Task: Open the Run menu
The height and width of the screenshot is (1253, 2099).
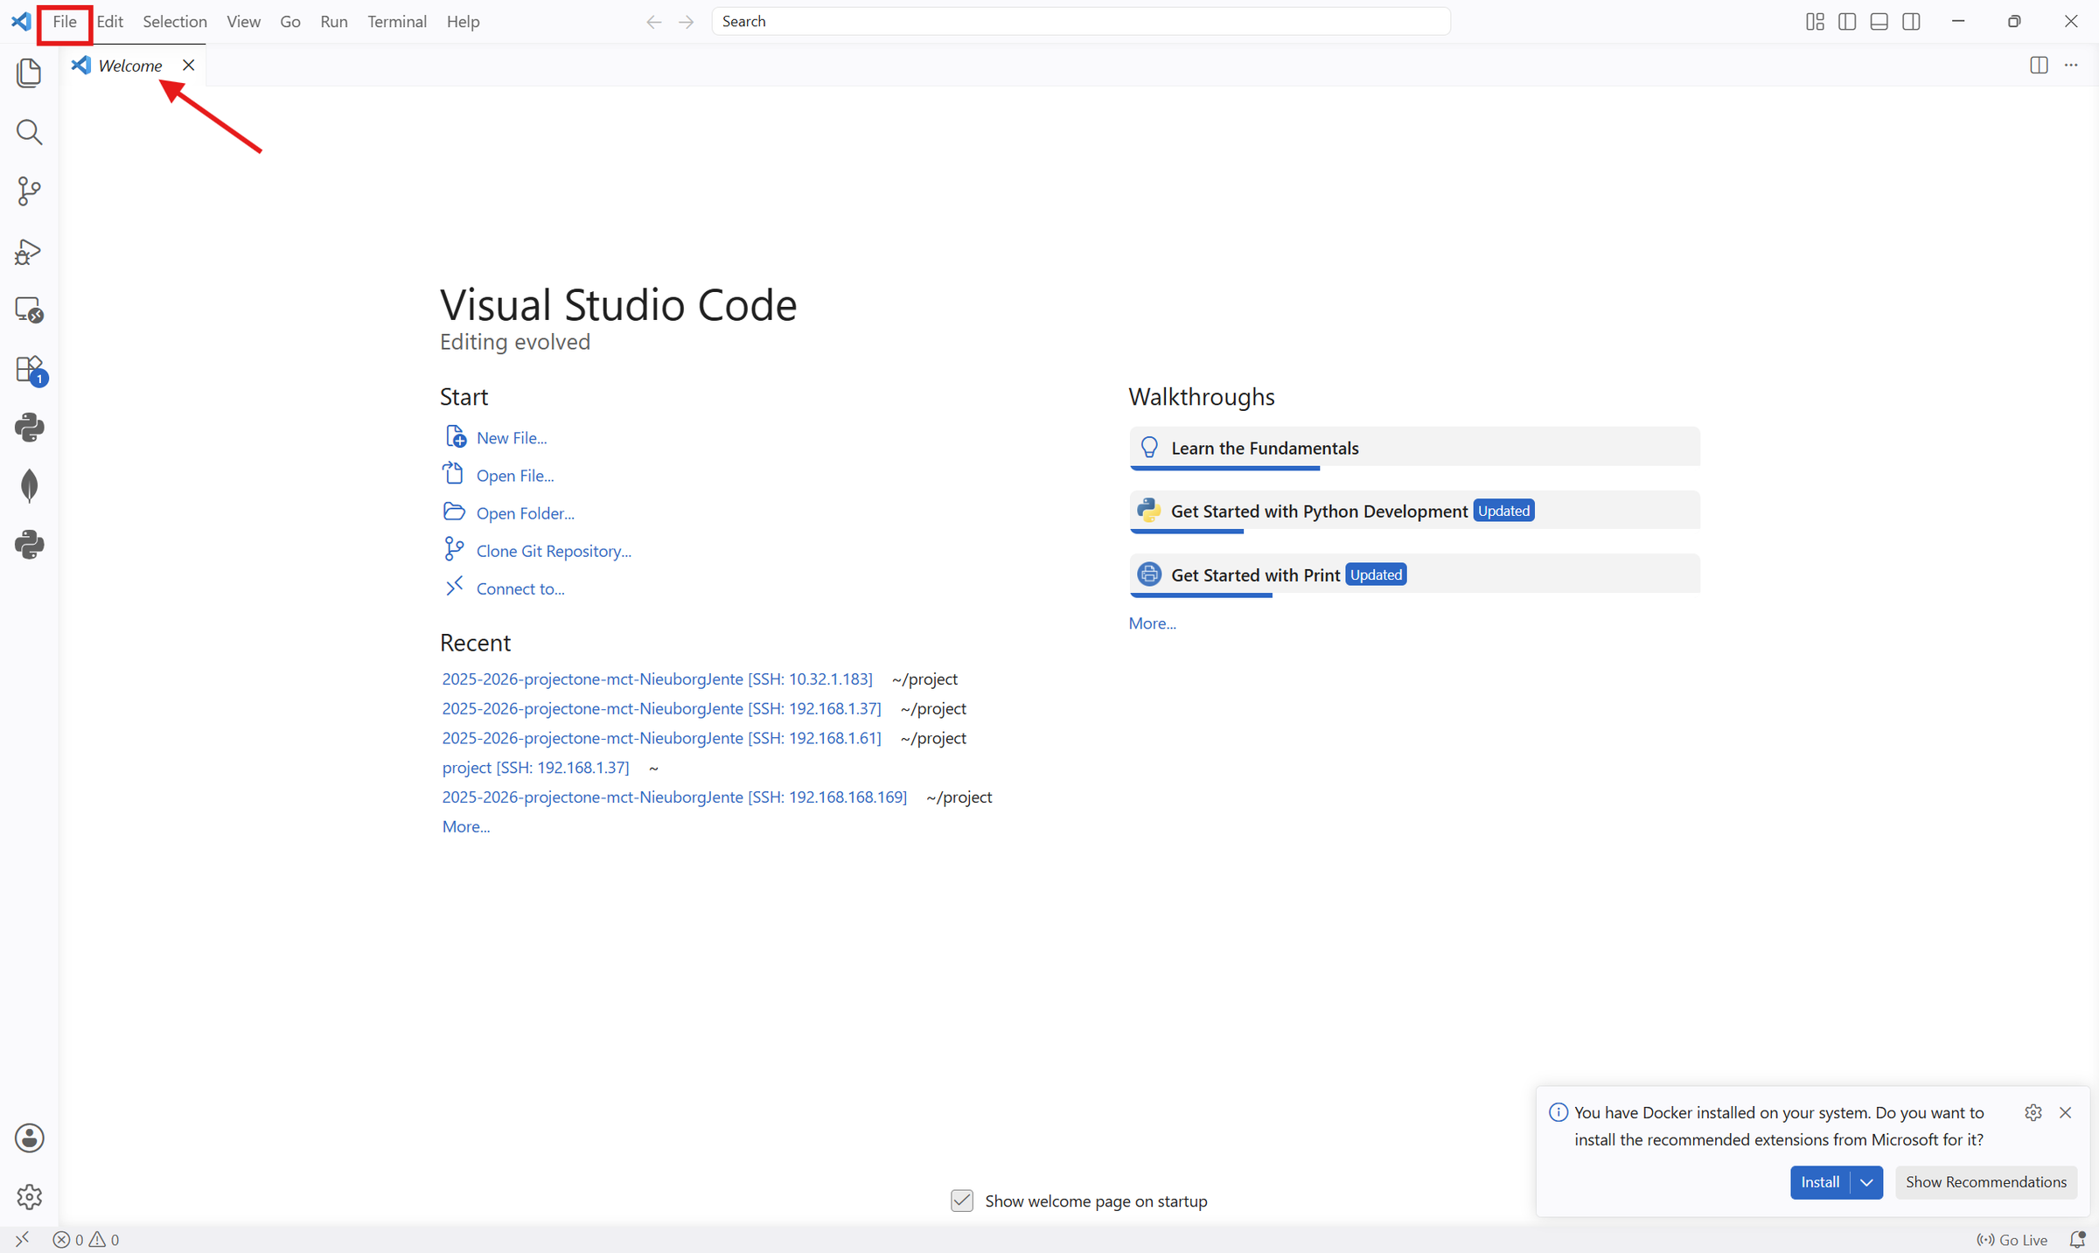Action: pyautogui.click(x=334, y=22)
